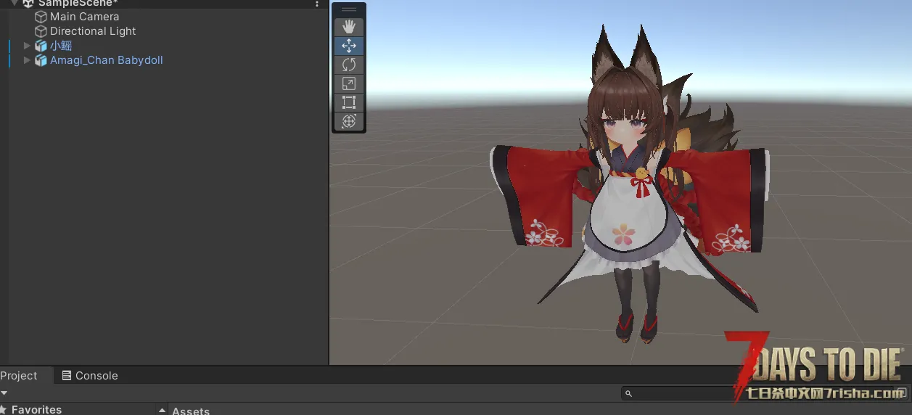The image size is (912, 415).
Task: Pick the combined Transform tool
Action: [349, 121]
